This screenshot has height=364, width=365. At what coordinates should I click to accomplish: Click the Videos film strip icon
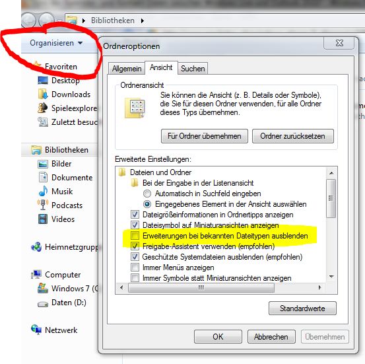pyautogui.click(x=43, y=219)
